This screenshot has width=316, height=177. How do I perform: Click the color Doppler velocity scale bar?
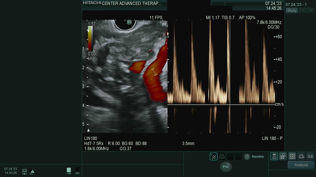[x=90, y=38]
